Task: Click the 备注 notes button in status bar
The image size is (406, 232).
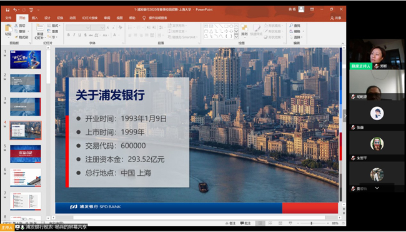Action: [x=230, y=223]
